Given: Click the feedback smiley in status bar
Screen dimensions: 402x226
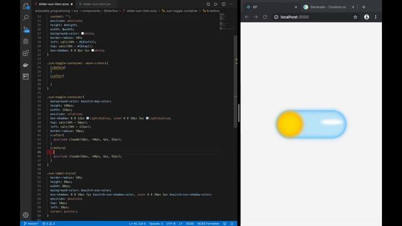Looking at the screenshot, I should coord(225,223).
